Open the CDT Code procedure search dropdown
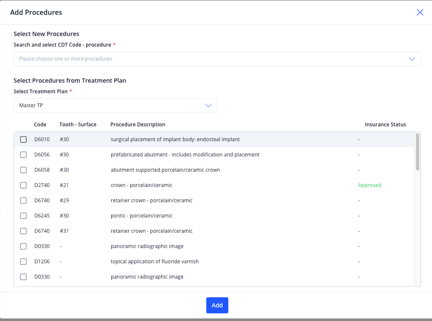 pos(217,59)
